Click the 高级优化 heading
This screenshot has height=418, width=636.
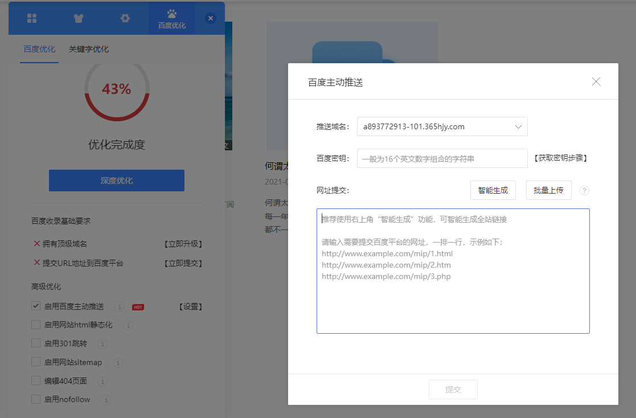(46, 286)
